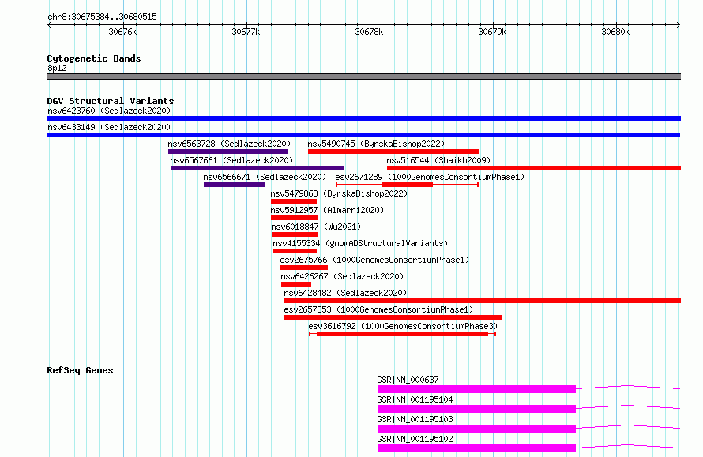Screen dimensions: 703x457
Task: Select the purple nsv6567661 variant bar
Action: coord(257,168)
